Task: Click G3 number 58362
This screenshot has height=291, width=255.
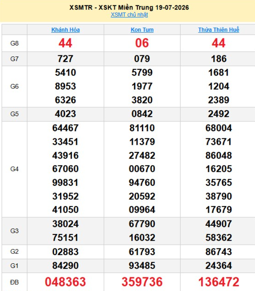Action: click(x=219, y=238)
